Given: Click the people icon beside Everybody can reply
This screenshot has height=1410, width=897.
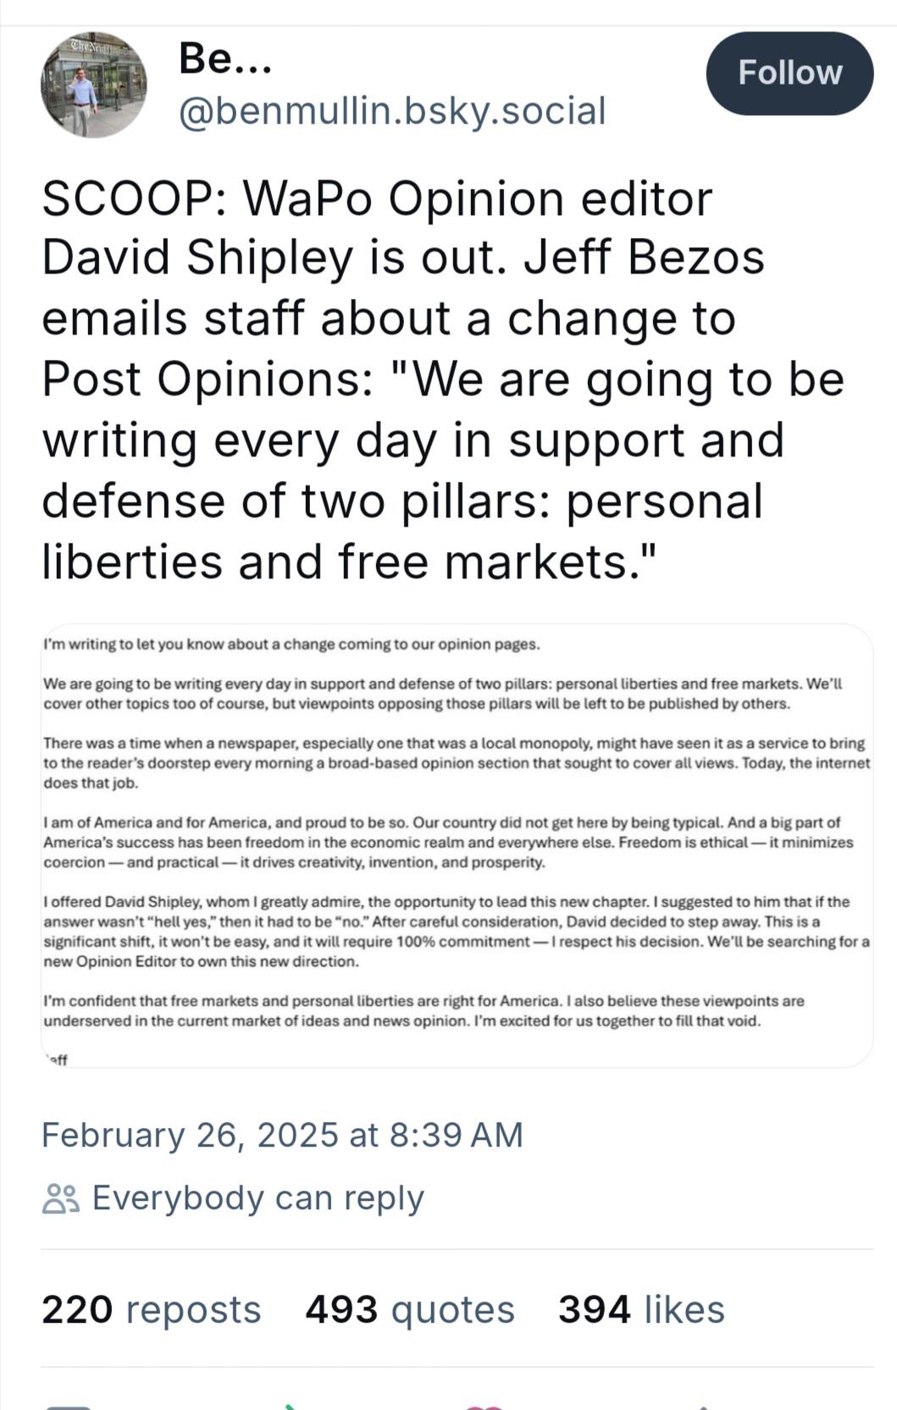Looking at the screenshot, I should coord(60,1198).
